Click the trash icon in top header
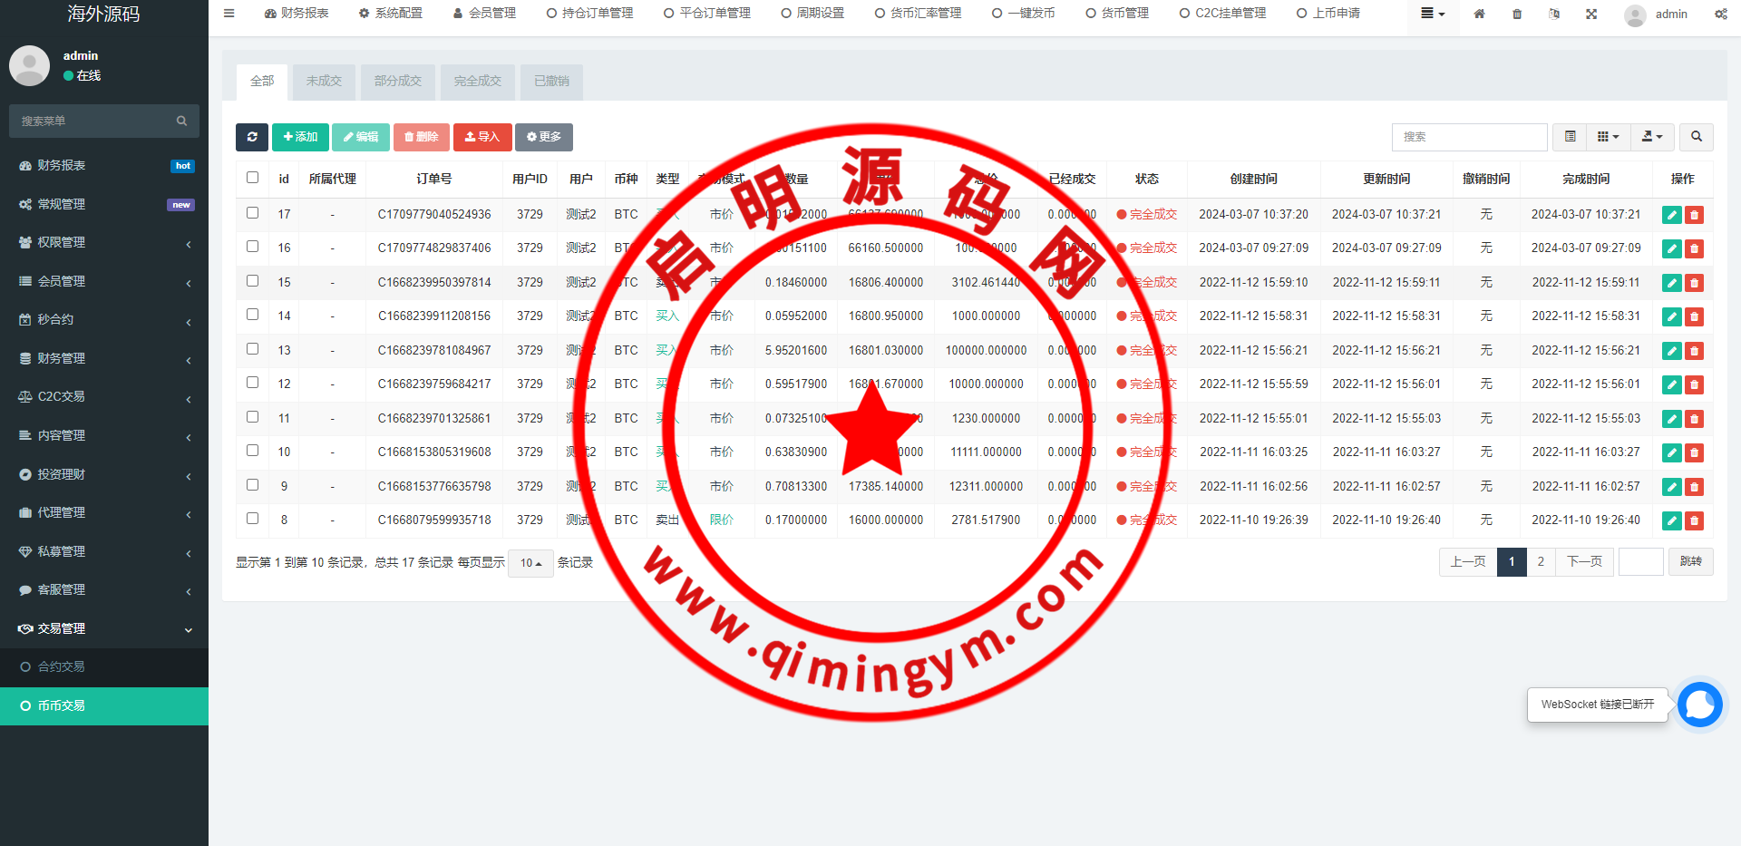 click(1517, 14)
